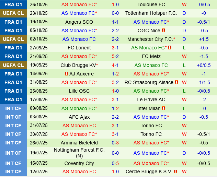Click the red card icon next to AJ Auxerre
Viewport: 217px width, 177px height.
pos(66,74)
